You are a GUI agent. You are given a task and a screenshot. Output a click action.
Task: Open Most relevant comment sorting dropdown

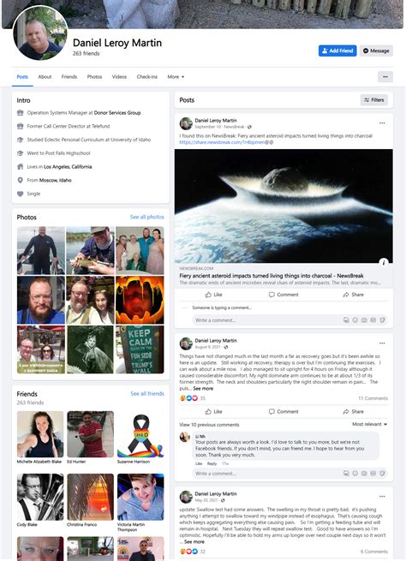coord(369,424)
